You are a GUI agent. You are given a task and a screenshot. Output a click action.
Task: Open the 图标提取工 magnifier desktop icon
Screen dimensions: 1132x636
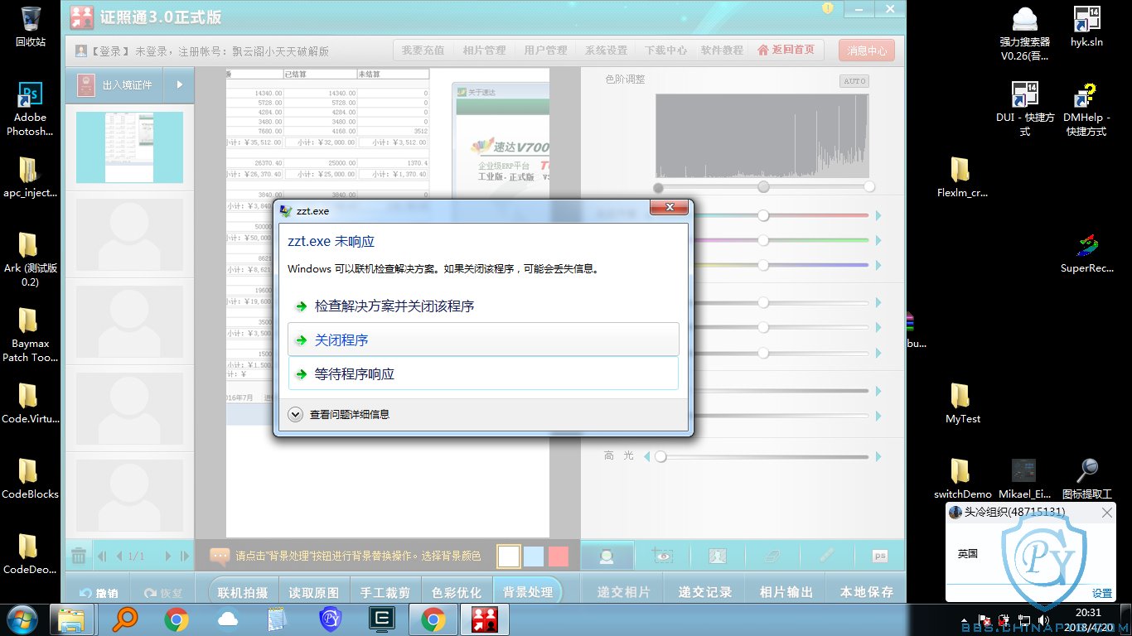point(1086,479)
